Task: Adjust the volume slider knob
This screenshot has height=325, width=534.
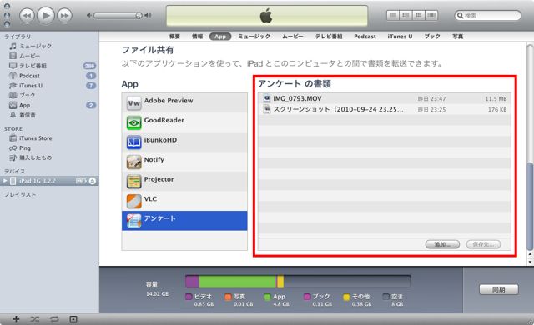Action: (139, 15)
